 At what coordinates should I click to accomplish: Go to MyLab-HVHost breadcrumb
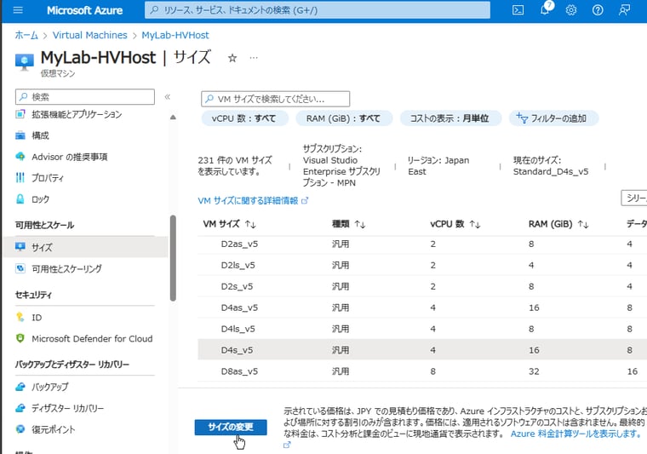coord(175,36)
